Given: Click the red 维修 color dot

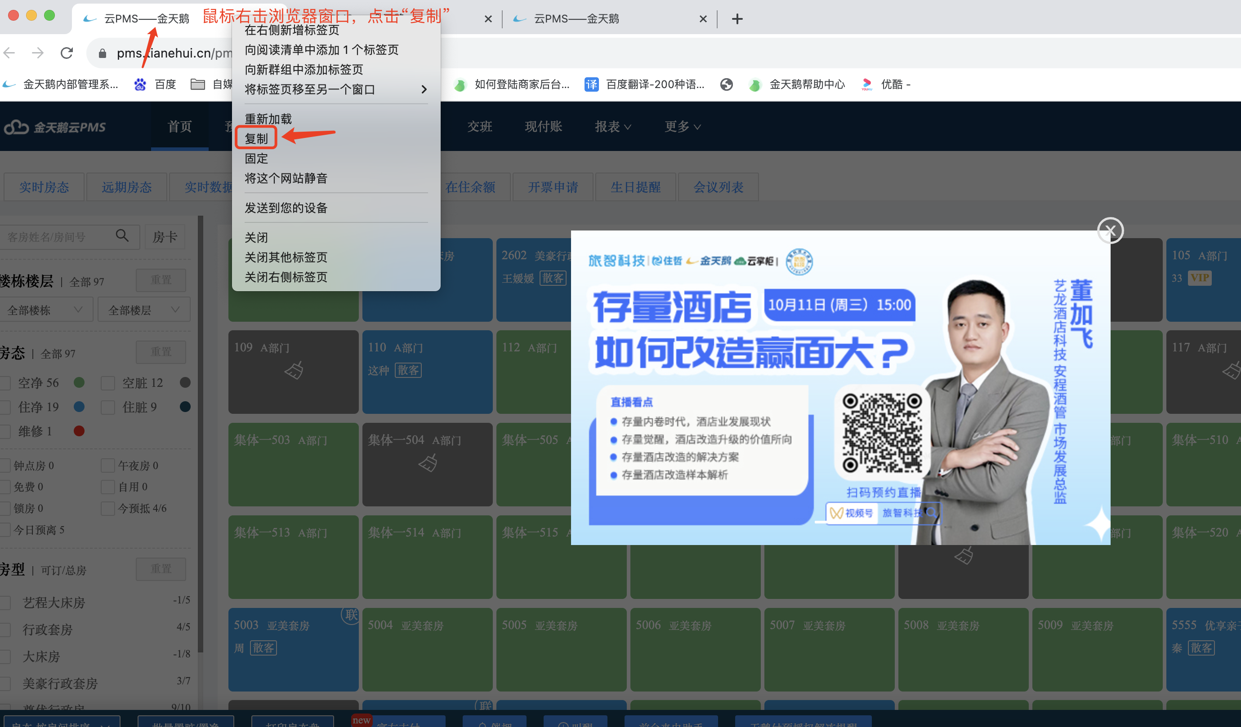Looking at the screenshot, I should (x=79, y=431).
